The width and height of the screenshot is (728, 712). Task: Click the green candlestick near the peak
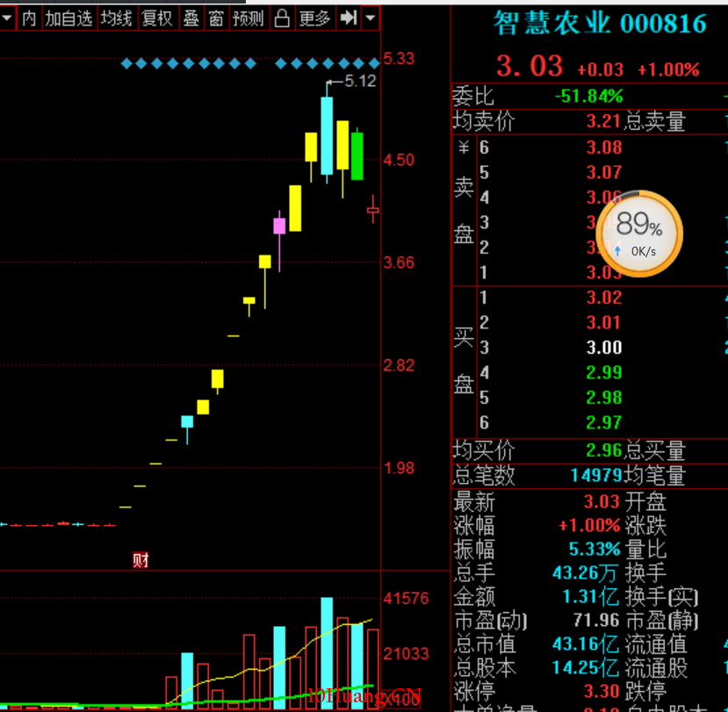[x=357, y=156]
